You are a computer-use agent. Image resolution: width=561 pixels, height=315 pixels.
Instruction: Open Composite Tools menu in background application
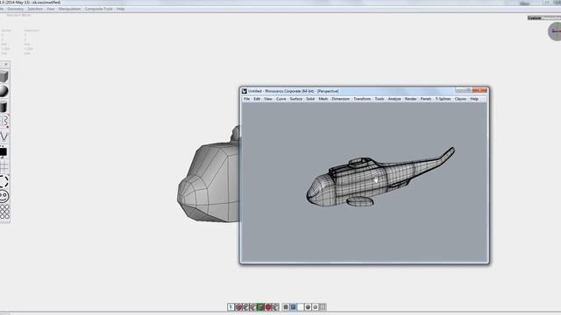pyautogui.click(x=98, y=9)
